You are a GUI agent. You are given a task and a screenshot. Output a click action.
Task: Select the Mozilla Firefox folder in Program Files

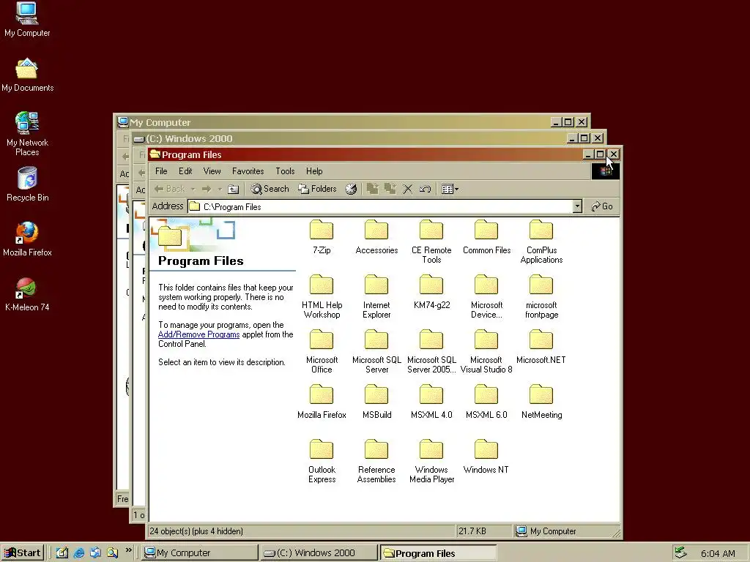click(322, 402)
